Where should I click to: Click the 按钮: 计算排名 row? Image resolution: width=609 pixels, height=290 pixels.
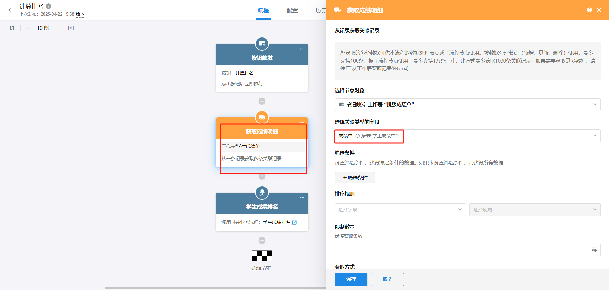(238, 73)
